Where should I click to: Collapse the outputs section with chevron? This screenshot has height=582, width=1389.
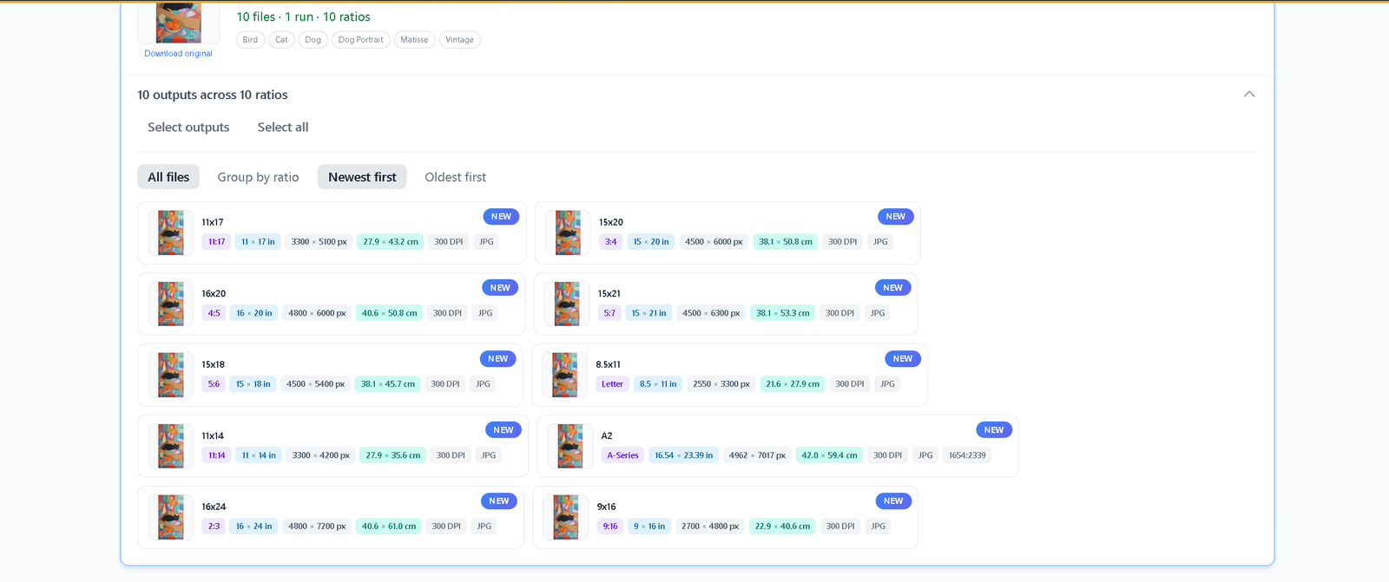point(1248,95)
